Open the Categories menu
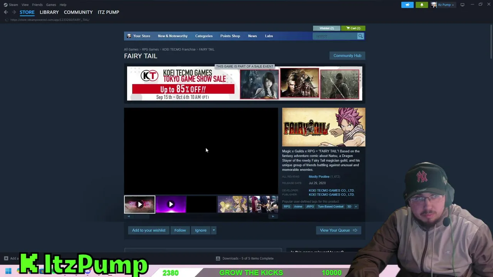Image resolution: width=493 pixels, height=277 pixels. coord(204,36)
